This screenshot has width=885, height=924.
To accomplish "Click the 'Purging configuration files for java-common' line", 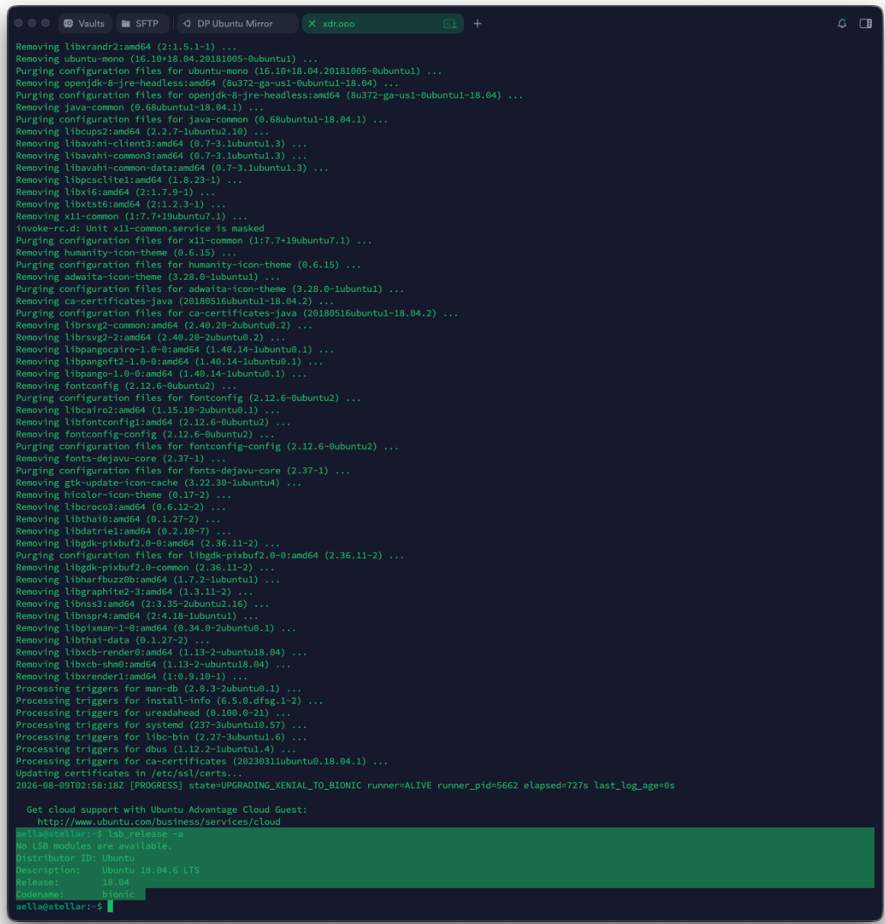I will click(x=202, y=120).
